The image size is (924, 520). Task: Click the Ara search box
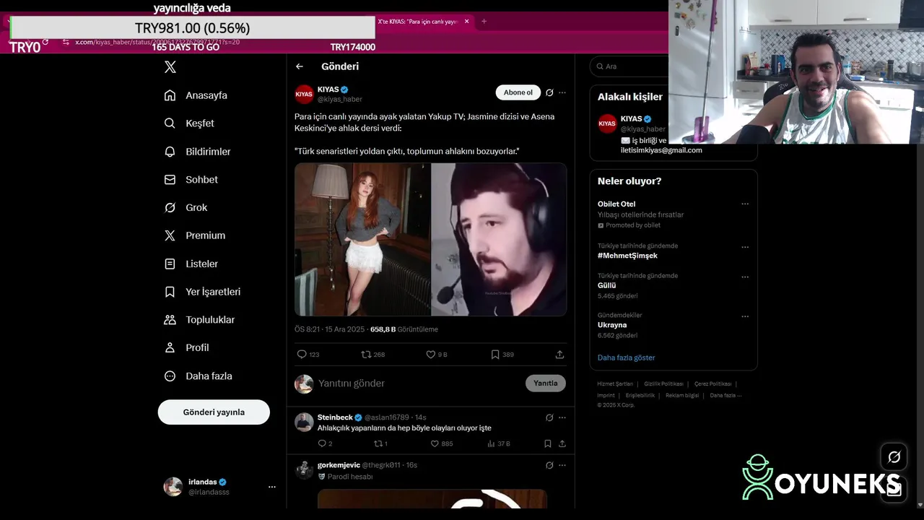(629, 66)
